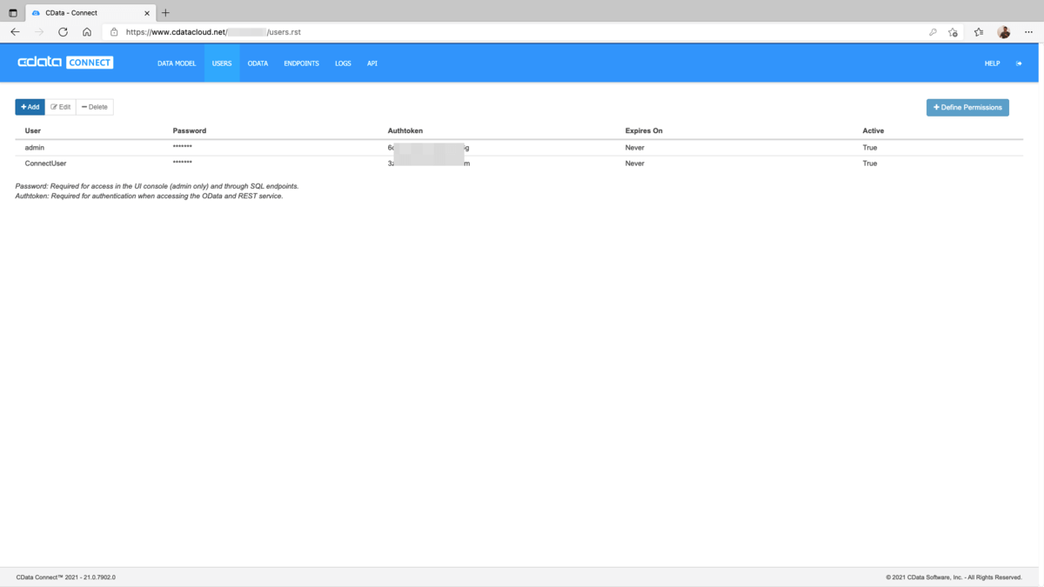1044x587 pixels.
Task: View site info via the lock icon
Action: coord(114,32)
